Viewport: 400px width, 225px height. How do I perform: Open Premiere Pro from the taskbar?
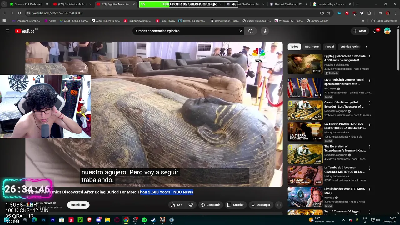53,220
